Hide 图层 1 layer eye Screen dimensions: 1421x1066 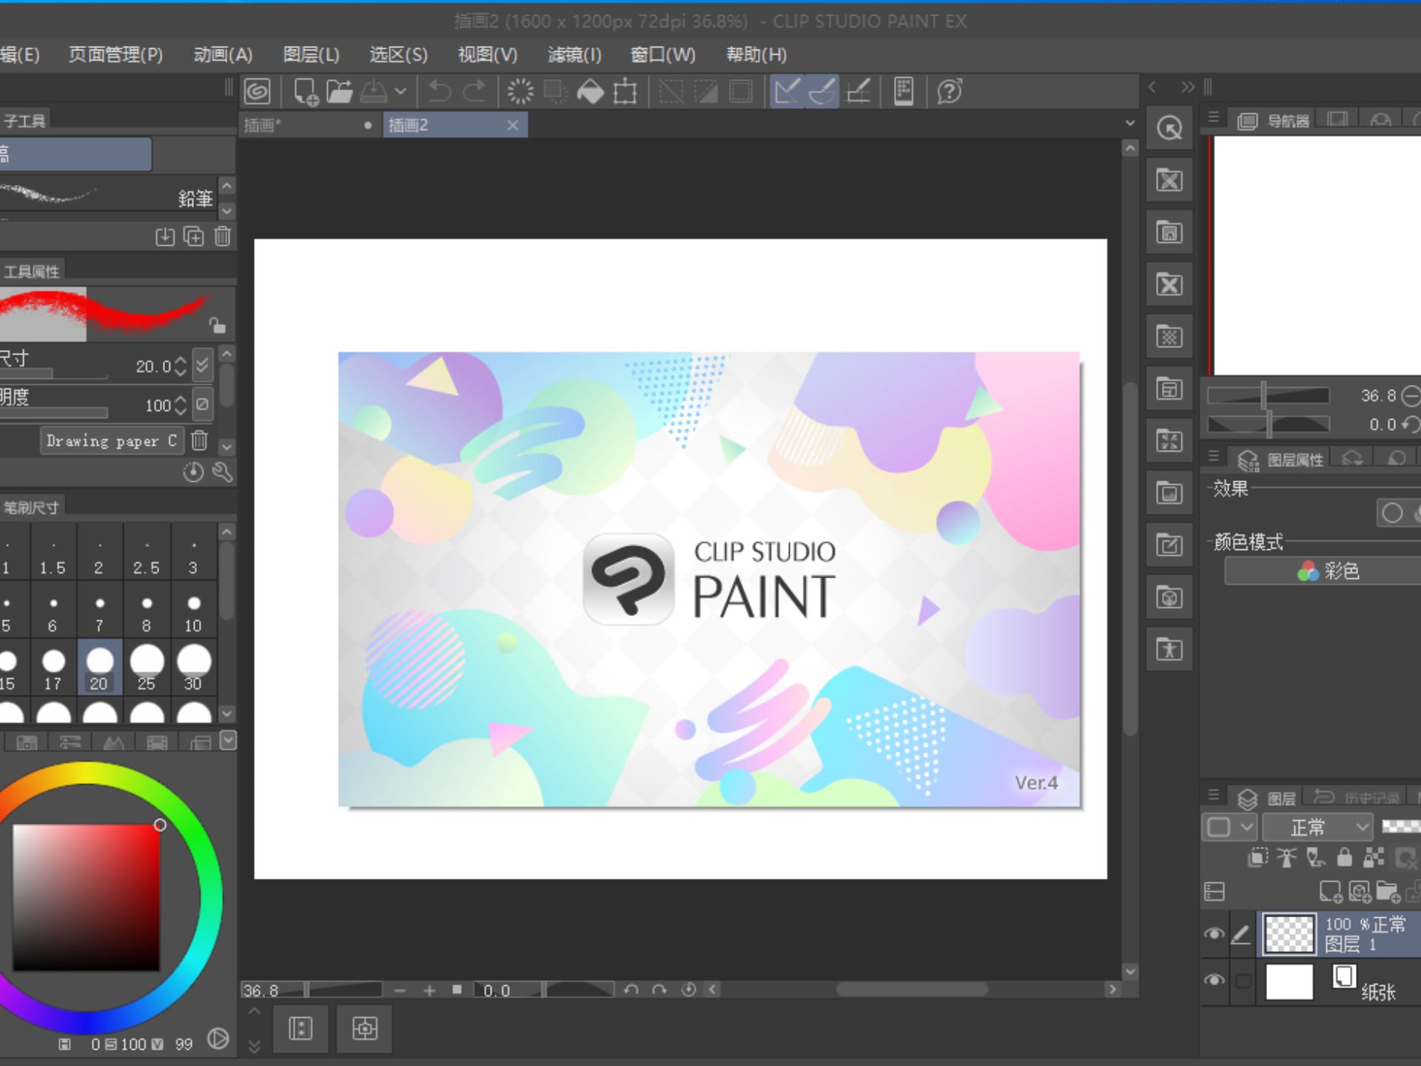[x=1214, y=934]
